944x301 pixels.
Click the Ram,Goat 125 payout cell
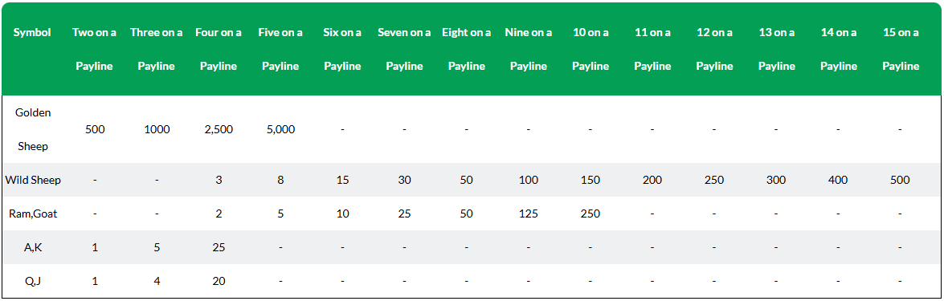(x=528, y=214)
